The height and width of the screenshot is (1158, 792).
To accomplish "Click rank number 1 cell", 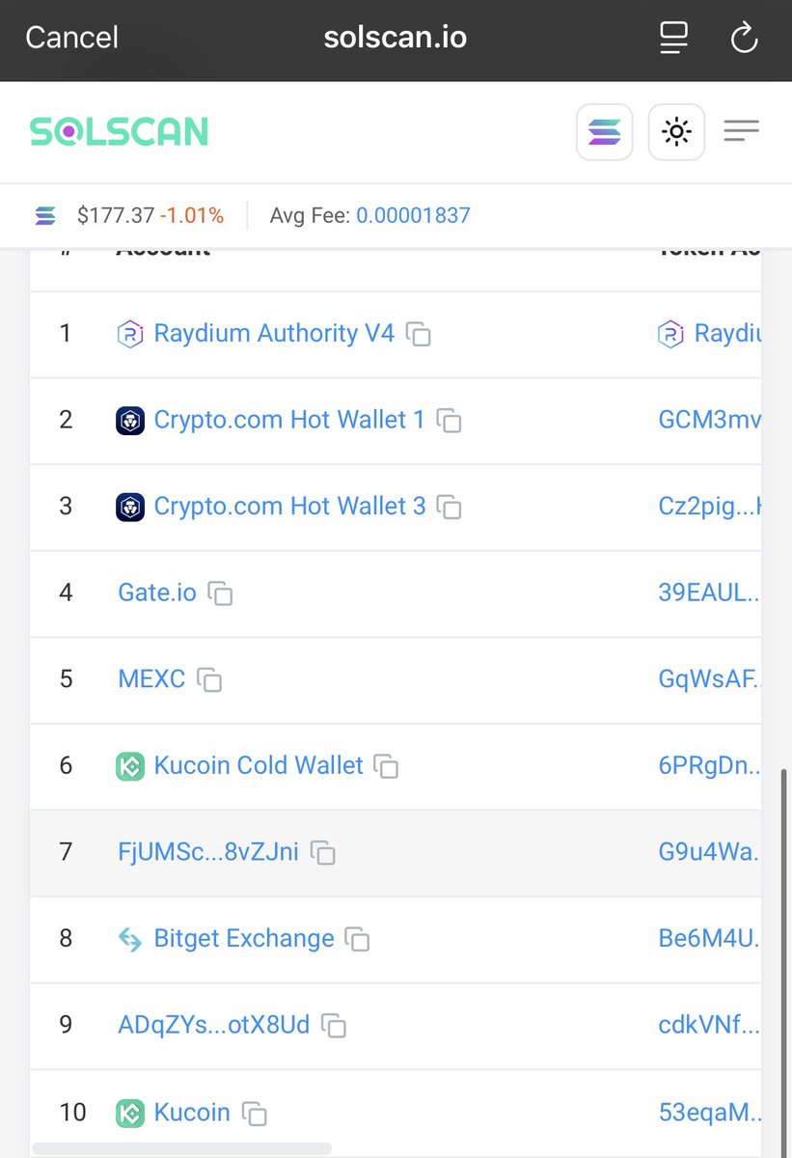I will point(66,334).
